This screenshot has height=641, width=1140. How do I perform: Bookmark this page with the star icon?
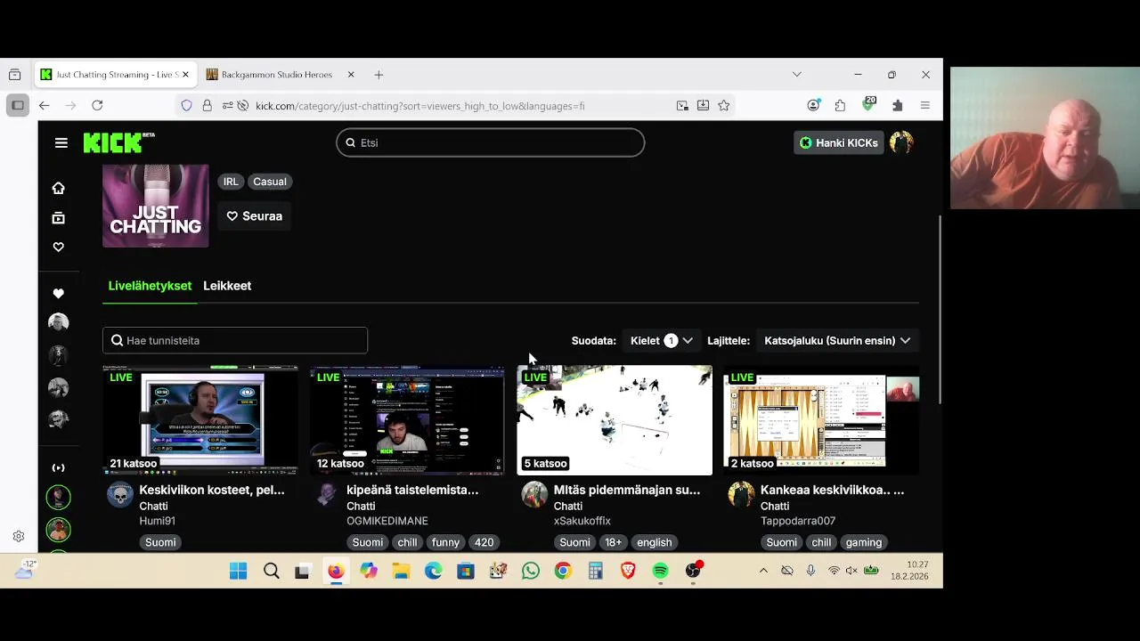724,105
